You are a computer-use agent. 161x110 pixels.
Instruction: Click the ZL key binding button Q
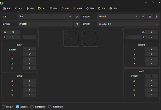13,32
